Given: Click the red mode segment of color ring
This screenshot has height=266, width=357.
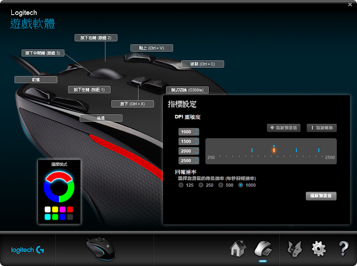Looking at the screenshot, I should (x=59, y=176).
